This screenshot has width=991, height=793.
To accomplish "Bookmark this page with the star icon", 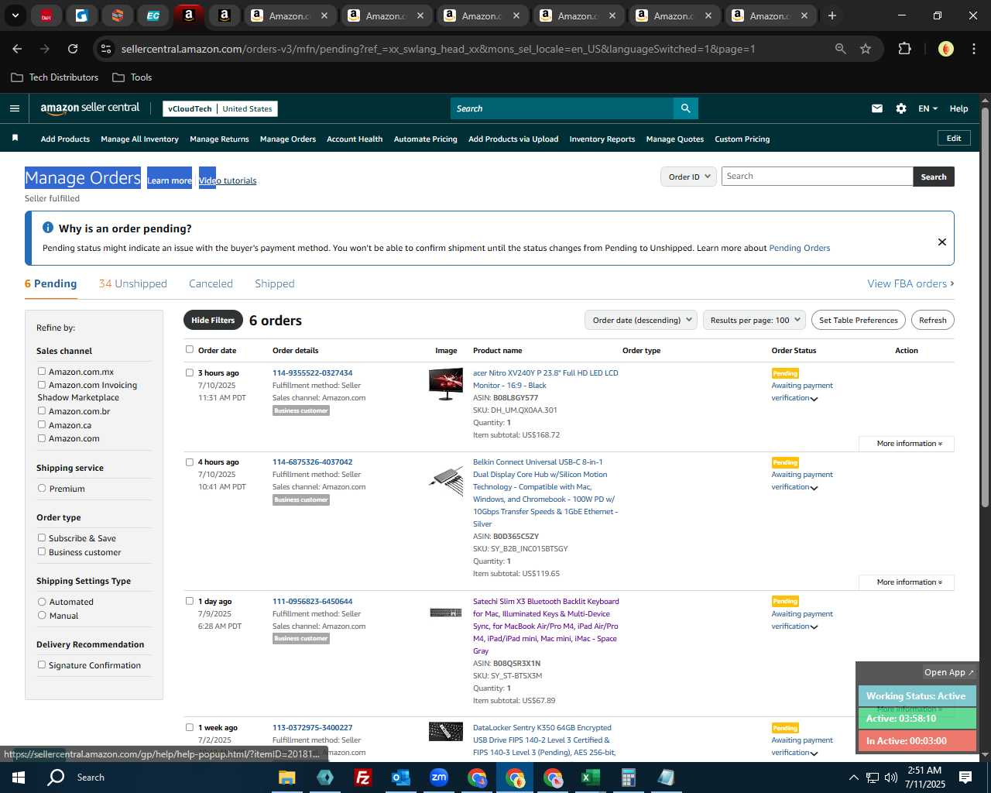I will coord(866,49).
